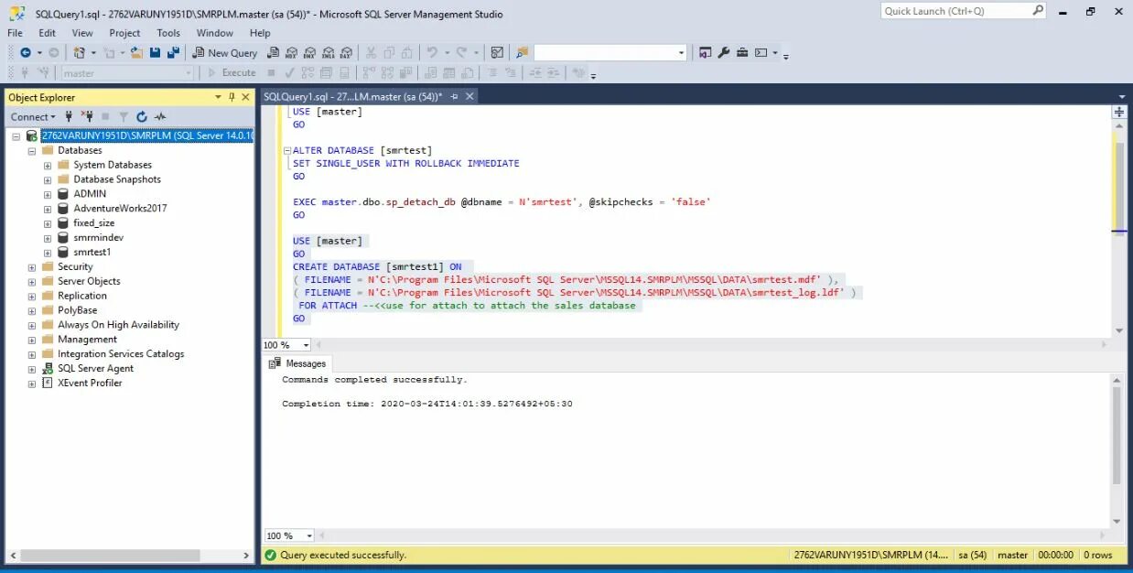Open the View menu
This screenshot has height=573, width=1133.
(x=82, y=33)
